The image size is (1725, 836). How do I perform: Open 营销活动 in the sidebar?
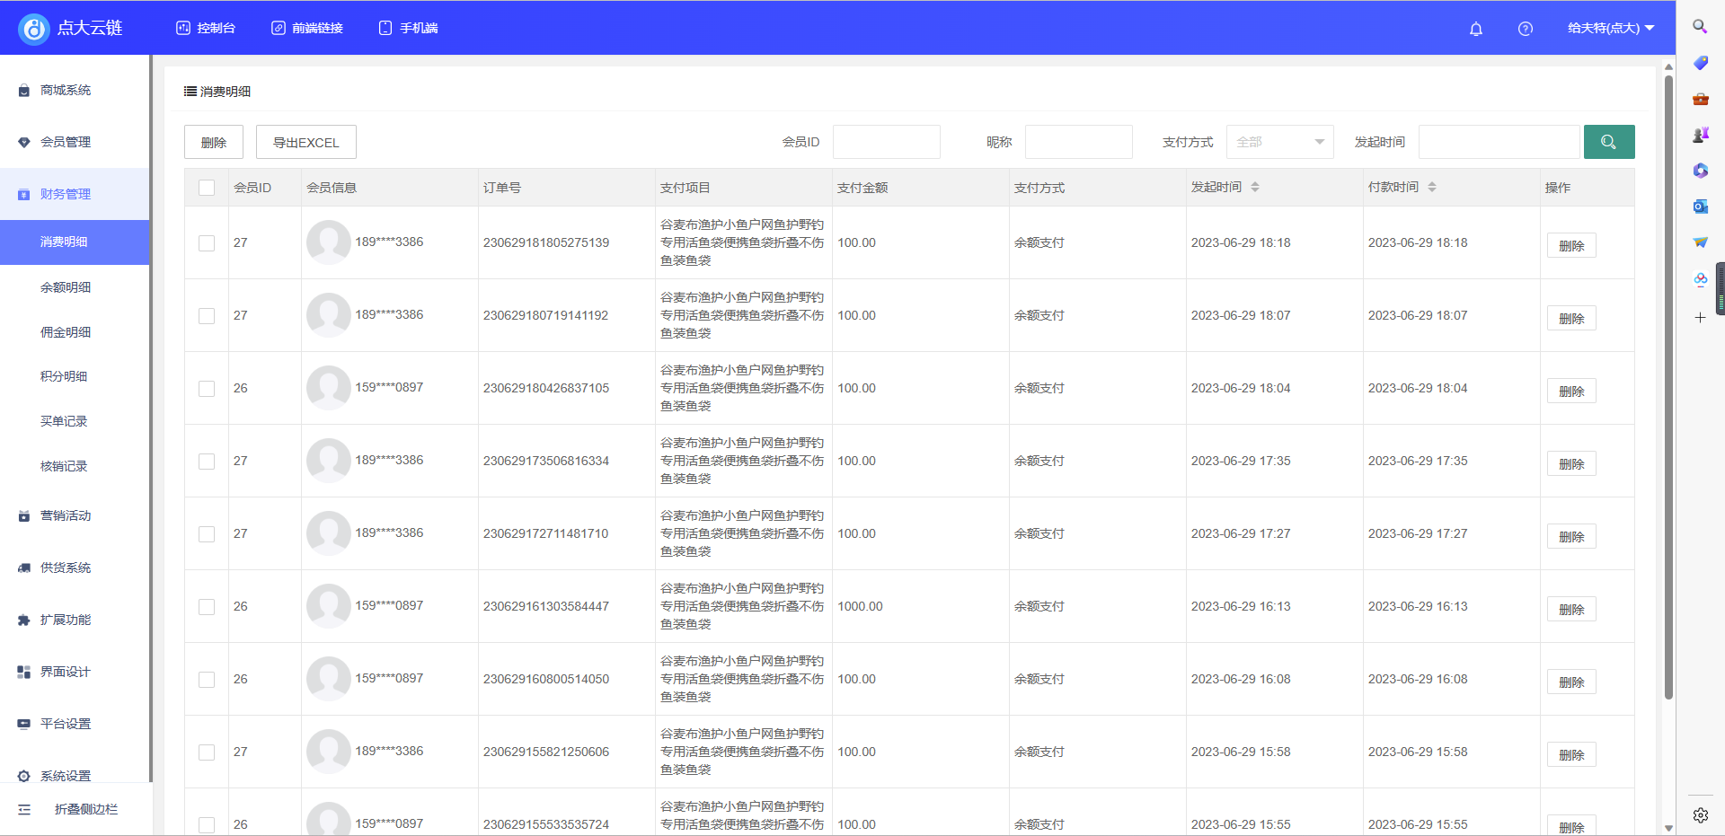63,515
